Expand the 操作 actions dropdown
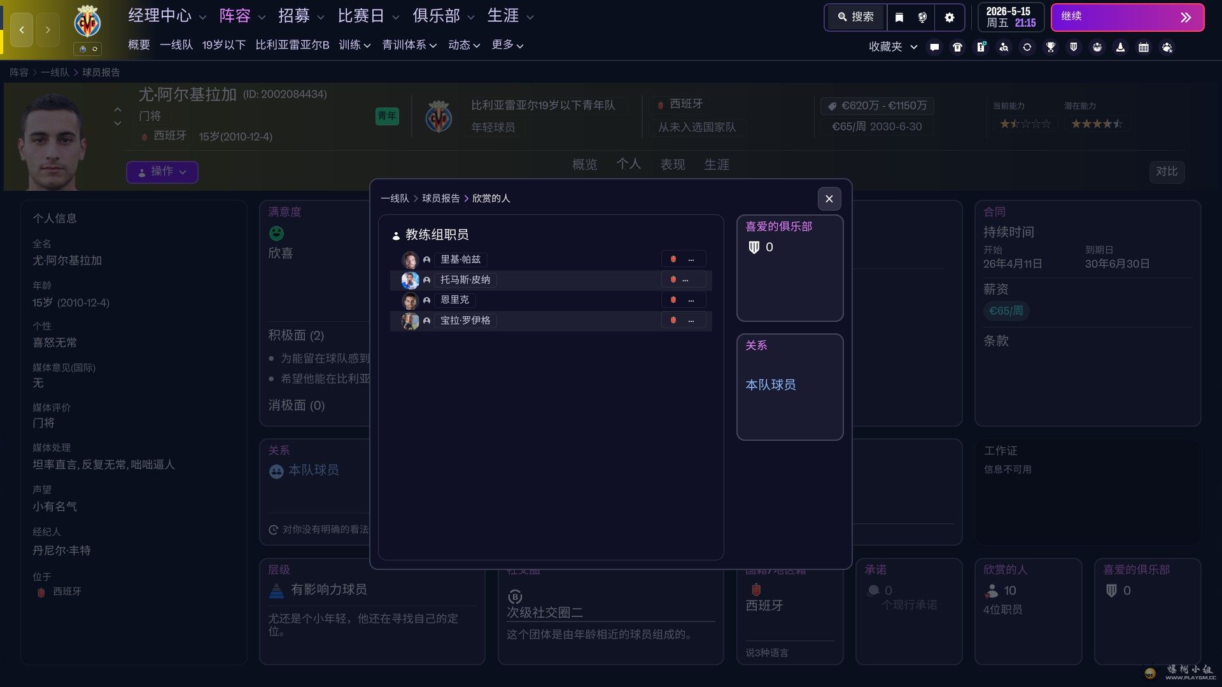This screenshot has width=1222, height=687. 162,172
